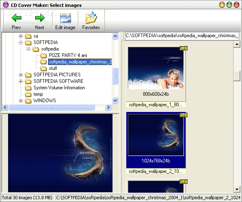Select the POZE PARTY 4 ani folder
The height and width of the screenshot is (202, 242).
(x=68, y=55)
